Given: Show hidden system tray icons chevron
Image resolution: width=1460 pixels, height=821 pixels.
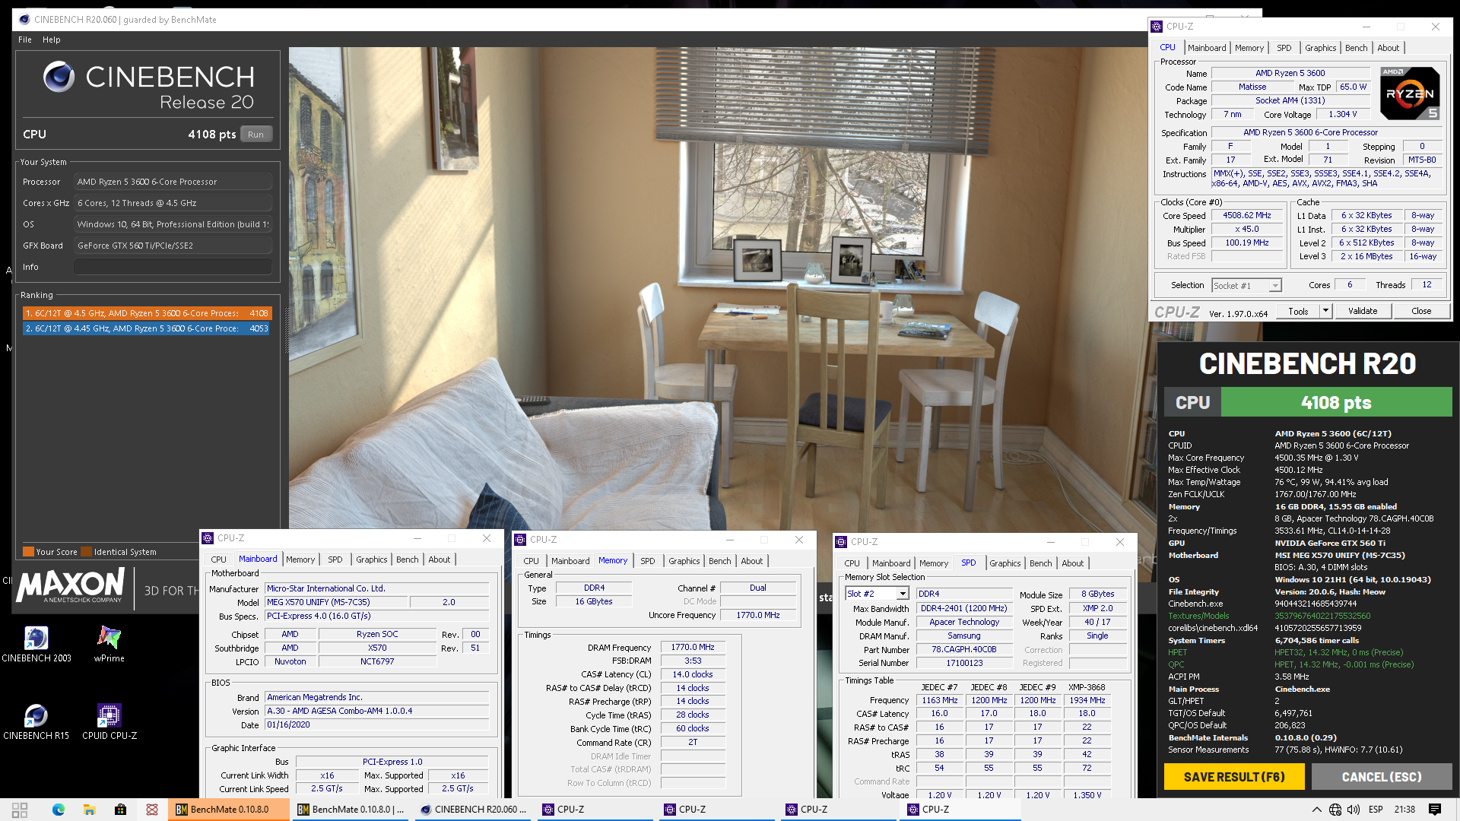Looking at the screenshot, I should [x=1317, y=810].
